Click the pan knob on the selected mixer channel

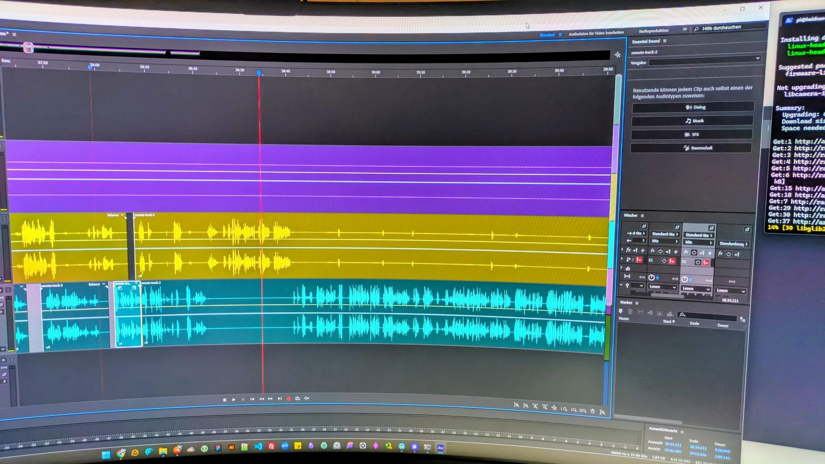click(x=685, y=279)
